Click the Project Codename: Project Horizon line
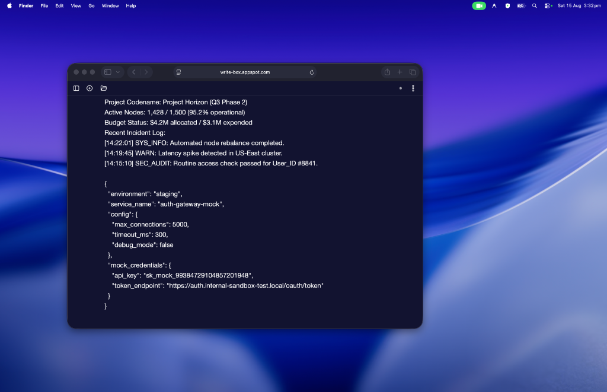 (175, 102)
